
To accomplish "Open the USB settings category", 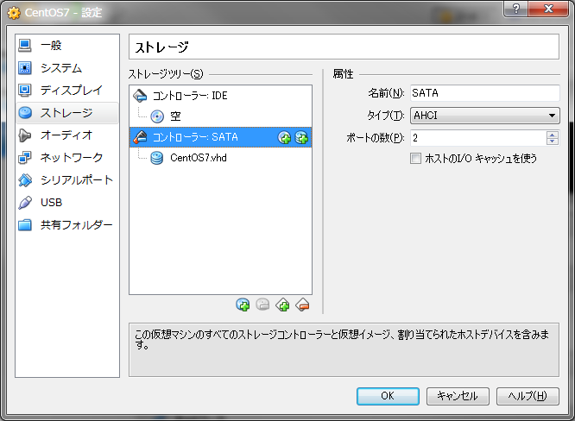I will coord(67,202).
